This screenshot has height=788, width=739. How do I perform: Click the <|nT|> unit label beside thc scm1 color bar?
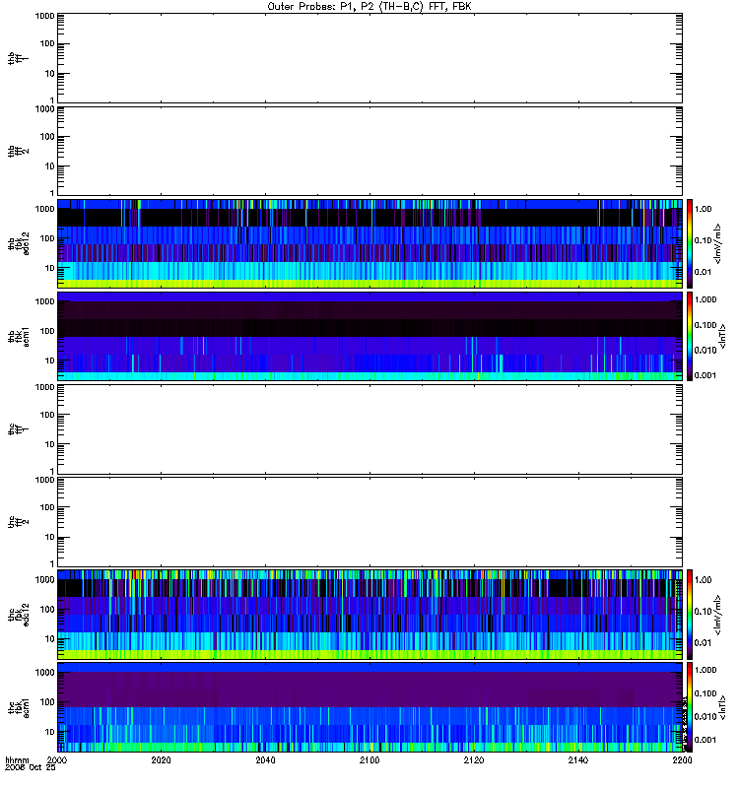723,707
